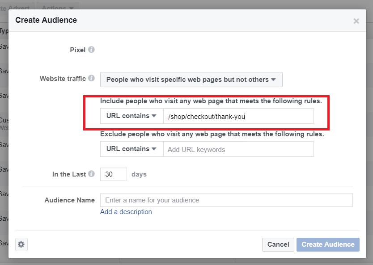373x265 pixels.
Task: Click the Website traffic help icon
Action: [x=92, y=78]
